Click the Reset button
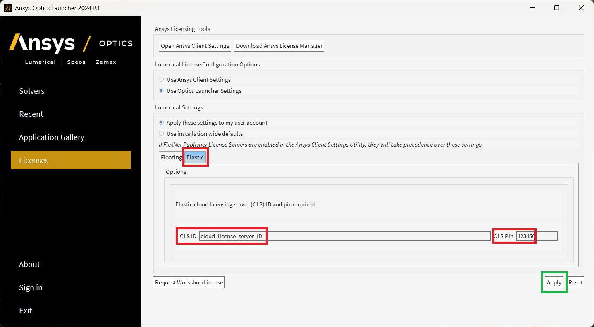The image size is (594, 327). (575, 282)
